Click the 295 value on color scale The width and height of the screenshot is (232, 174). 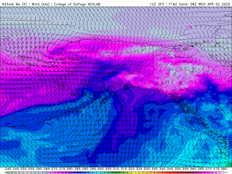pos(93,169)
